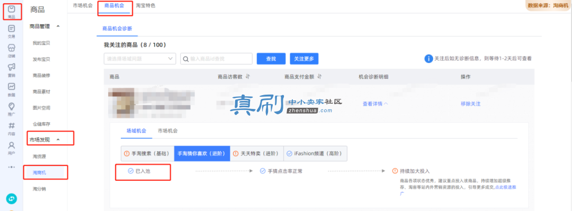Viewport: 572px width, 211px height.
Task: Open 商品装修 in the sidebar menu
Action: point(41,76)
